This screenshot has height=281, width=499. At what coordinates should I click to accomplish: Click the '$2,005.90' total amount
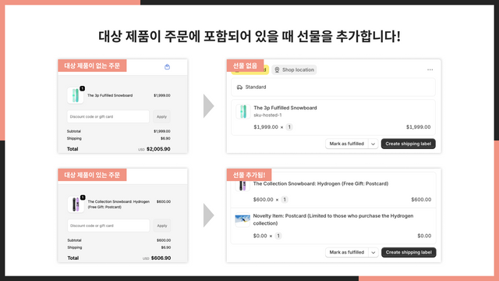[158, 149]
